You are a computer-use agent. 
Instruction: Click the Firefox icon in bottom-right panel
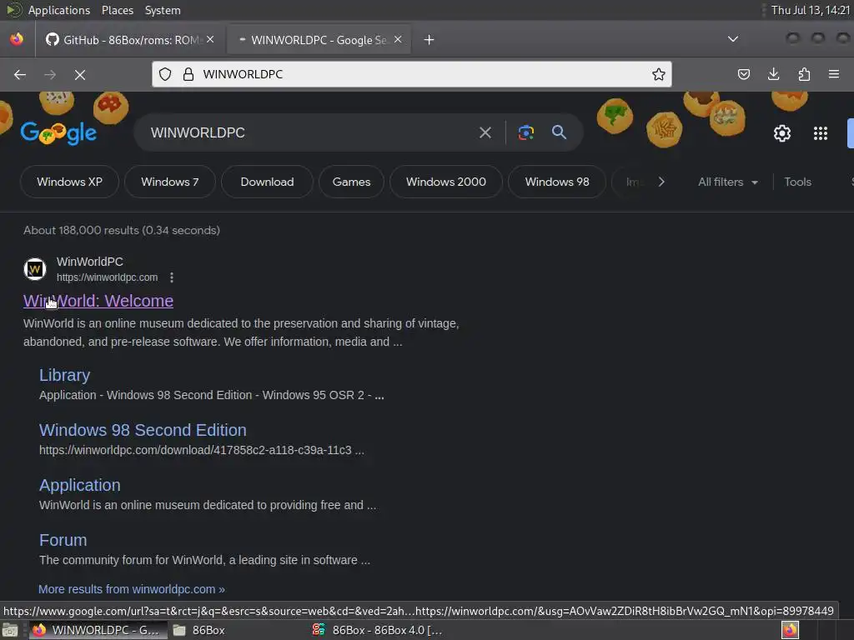790,630
